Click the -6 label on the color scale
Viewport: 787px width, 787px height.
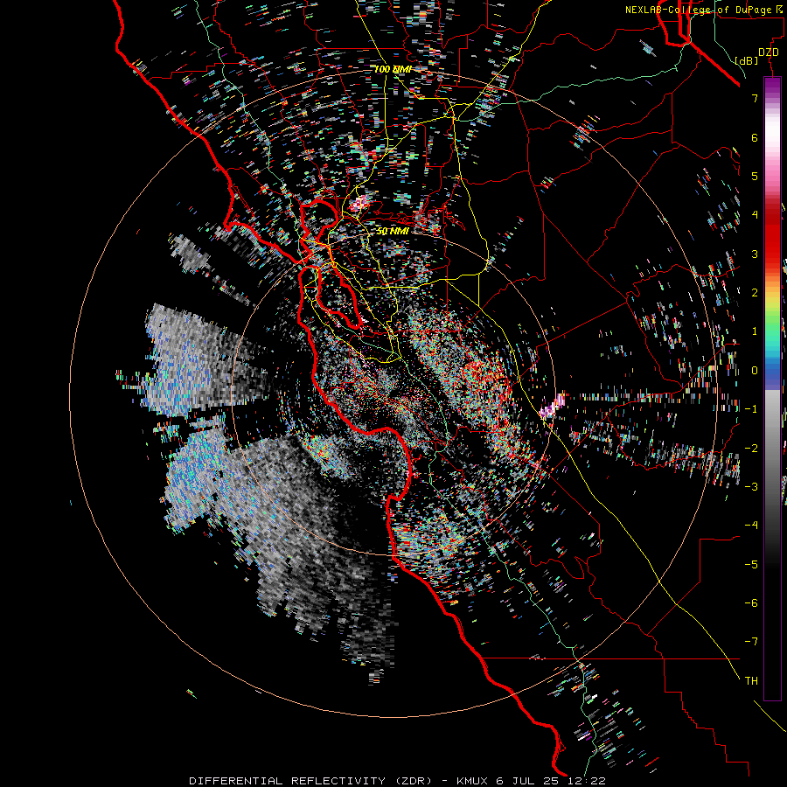[751, 603]
